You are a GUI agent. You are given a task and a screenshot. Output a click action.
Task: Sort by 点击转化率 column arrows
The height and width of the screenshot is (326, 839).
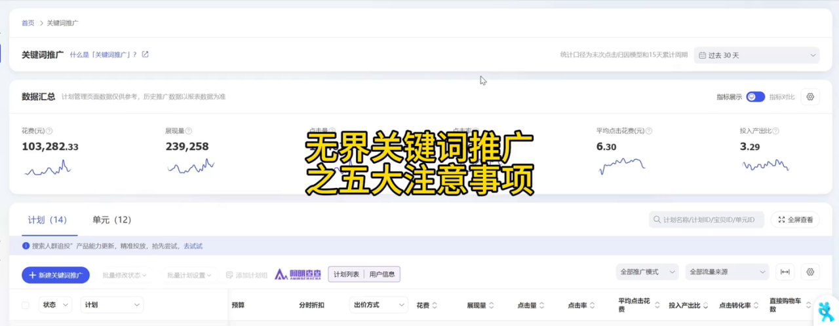point(757,306)
